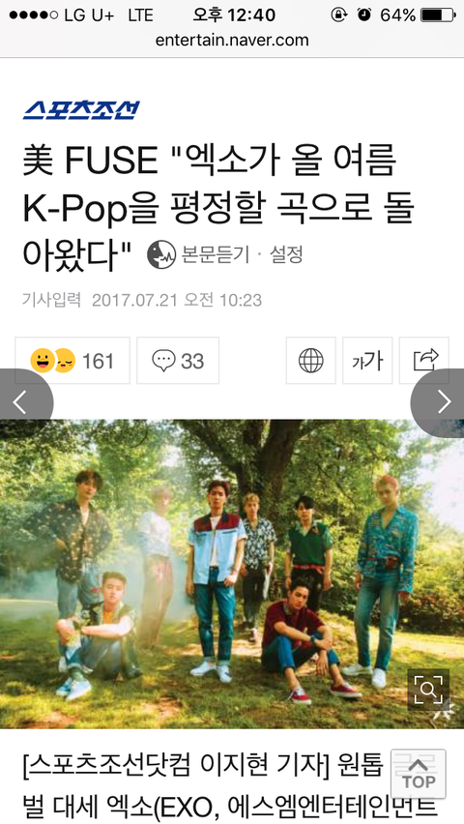Go to next article with right arrow

point(438,402)
